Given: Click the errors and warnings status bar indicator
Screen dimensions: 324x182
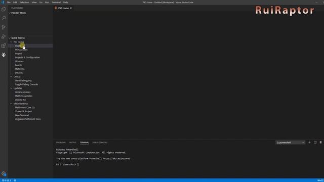Looking at the screenshot, I should coord(7,180).
